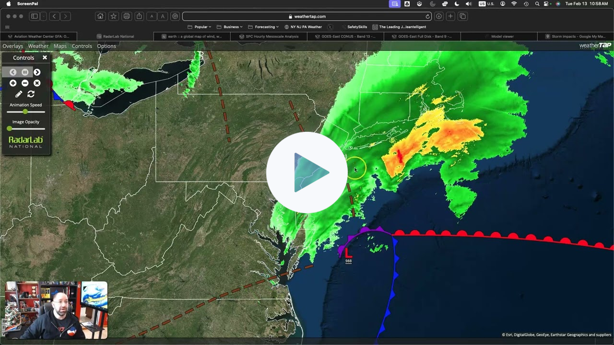Click the Image Opacity slider handle

click(10, 128)
